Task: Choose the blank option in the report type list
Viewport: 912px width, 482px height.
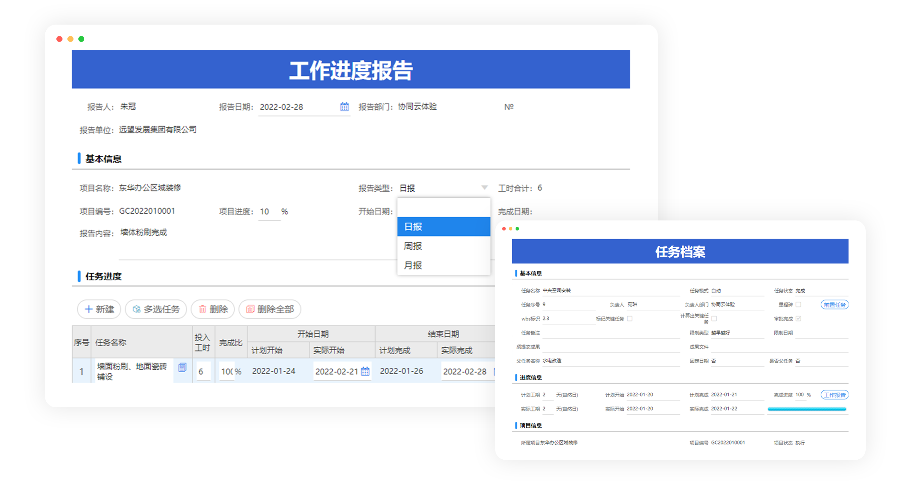Action: [444, 207]
